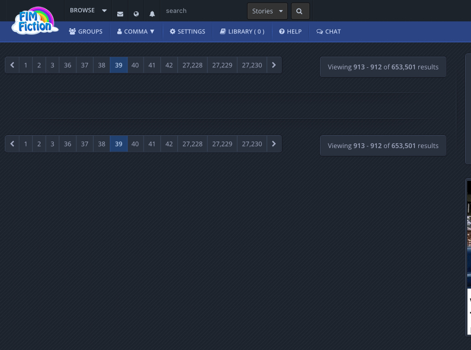
Task: Go to previous page in upper pagination
Action: click(x=12, y=65)
